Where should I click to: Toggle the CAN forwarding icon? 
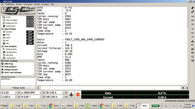(x=192, y=61)
